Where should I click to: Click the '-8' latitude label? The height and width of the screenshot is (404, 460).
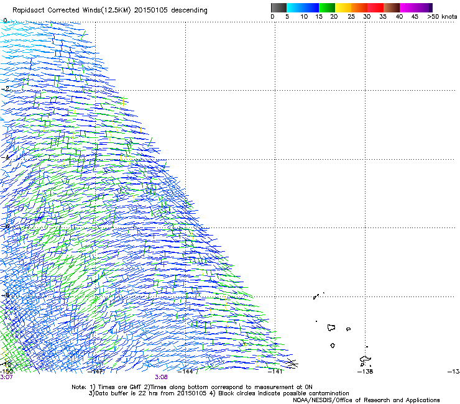[5, 295]
